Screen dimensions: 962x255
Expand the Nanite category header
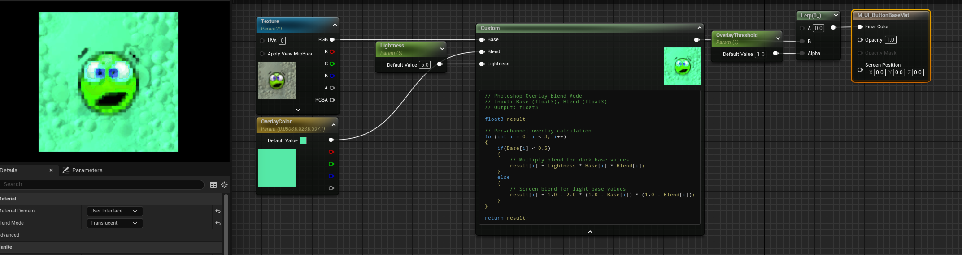[111, 247]
